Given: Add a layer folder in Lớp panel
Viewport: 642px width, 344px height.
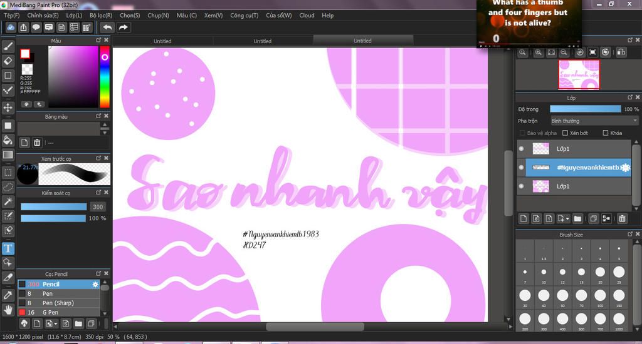Looking at the screenshot, I should tap(577, 218).
